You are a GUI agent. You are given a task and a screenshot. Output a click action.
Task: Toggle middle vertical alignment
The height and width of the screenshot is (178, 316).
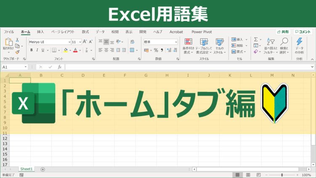[106, 42]
